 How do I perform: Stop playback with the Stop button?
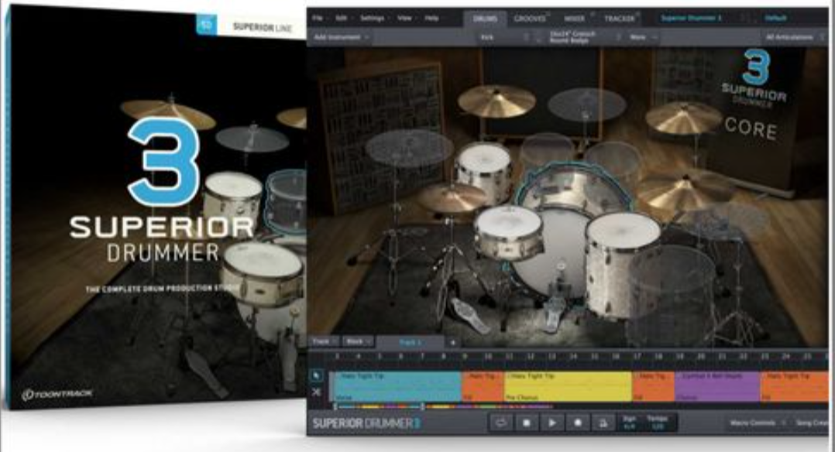pyautogui.click(x=526, y=423)
